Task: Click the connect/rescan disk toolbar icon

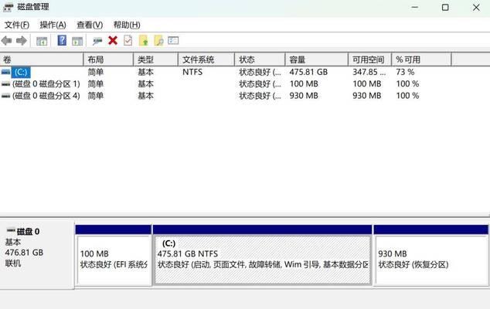Action: (97, 41)
